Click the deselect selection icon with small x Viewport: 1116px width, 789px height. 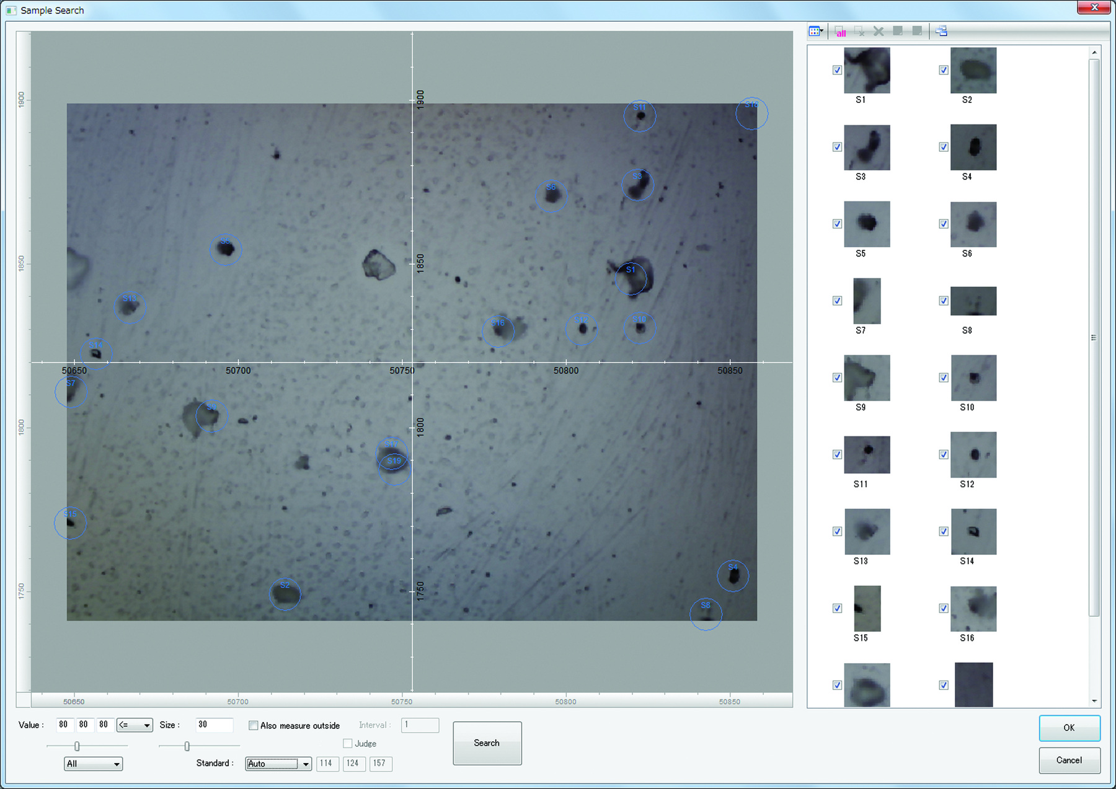click(x=859, y=31)
